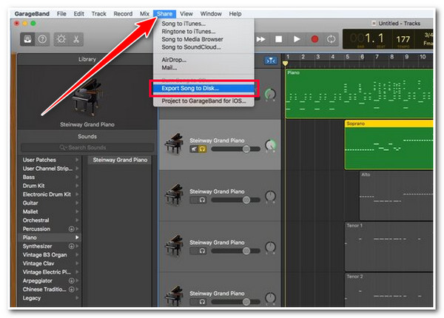
Task: Choose Ringtone to iTunes entry
Action: tap(203, 31)
